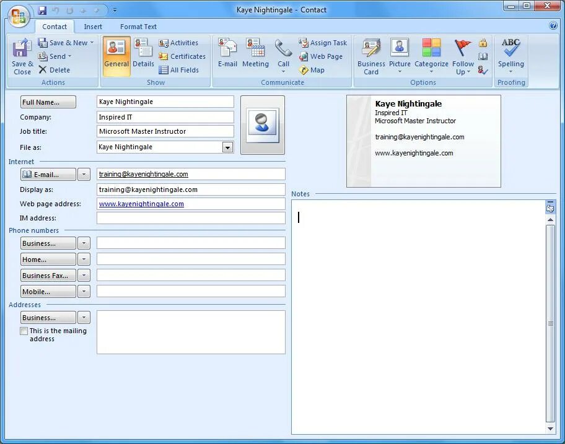Send an E-mail to contact
The height and width of the screenshot is (444, 565).
pyautogui.click(x=227, y=53)
